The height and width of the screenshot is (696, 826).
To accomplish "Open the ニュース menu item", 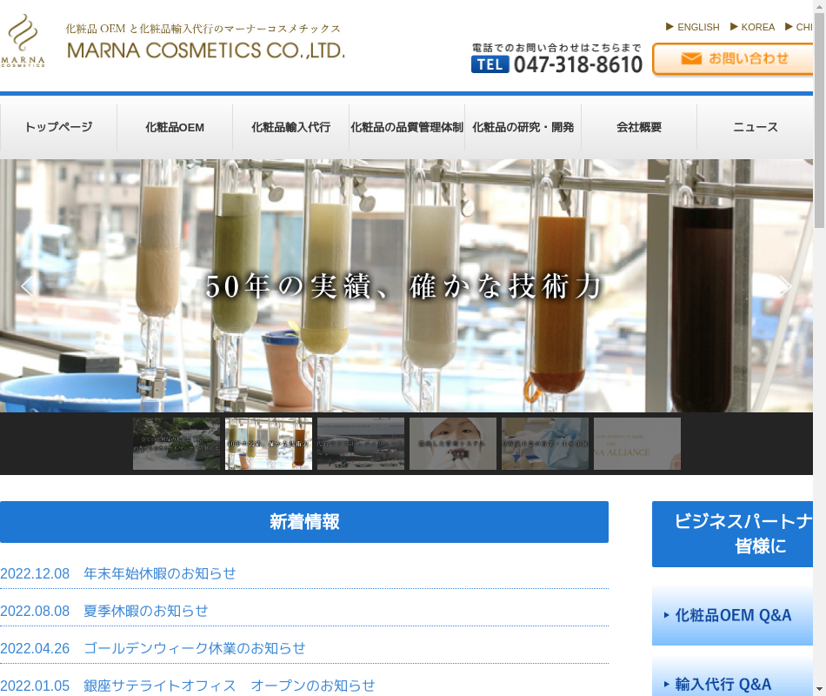I will pyautogui.click(x=755, y=127).
